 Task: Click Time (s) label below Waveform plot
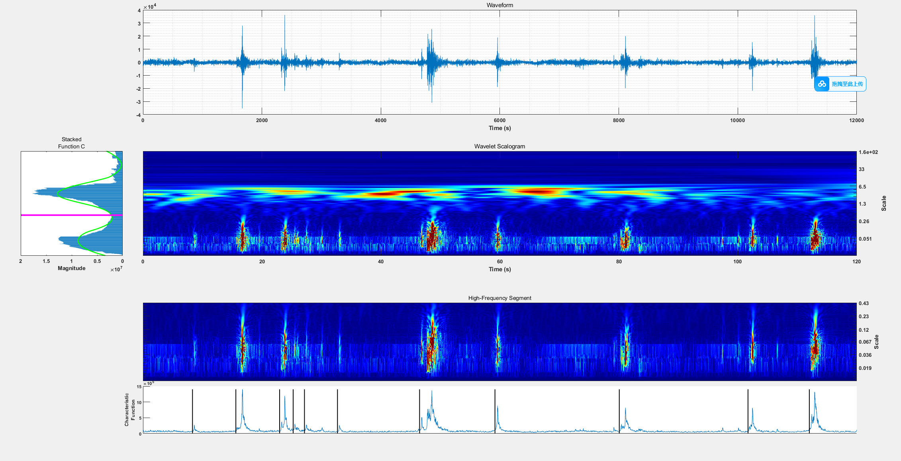coord(499,128)
